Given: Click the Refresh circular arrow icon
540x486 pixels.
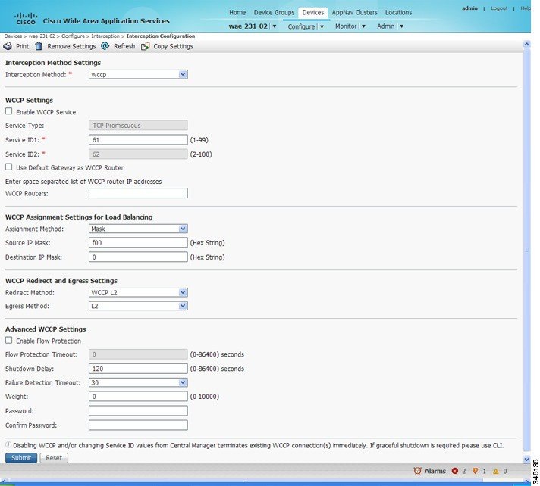Looking at the screenshot, I should tap(105, 46).
